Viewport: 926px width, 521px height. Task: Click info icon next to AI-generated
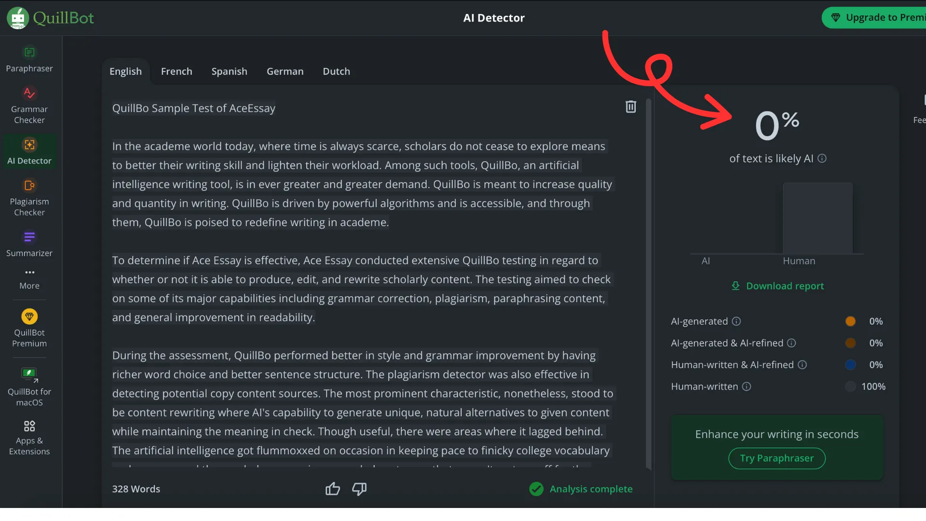736,321
